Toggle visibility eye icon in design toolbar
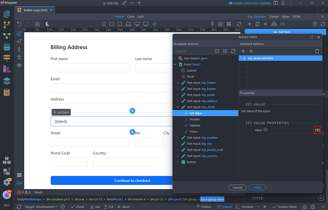Screen dimensions: 328x210 pos(19,65)
